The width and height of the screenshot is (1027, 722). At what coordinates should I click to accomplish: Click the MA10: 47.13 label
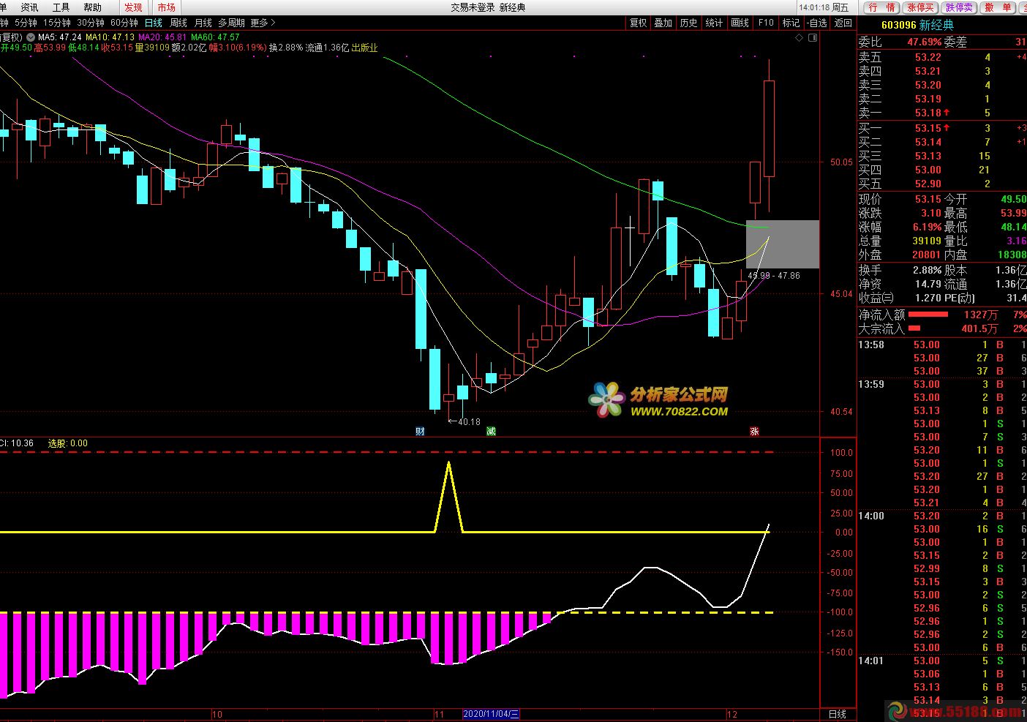(110, 37)
